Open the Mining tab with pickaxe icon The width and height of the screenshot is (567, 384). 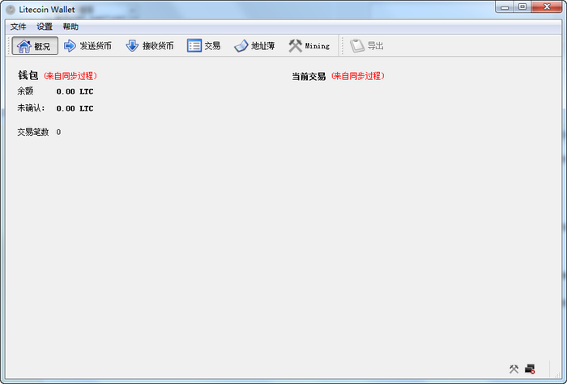pyautogui.click(x=309, y=46)
